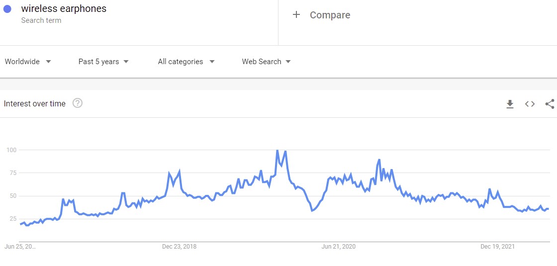Image resolution: width=557 pixels, height=266 pixels.
Task: Click the 100 value axis label
Action: [11, 150]
